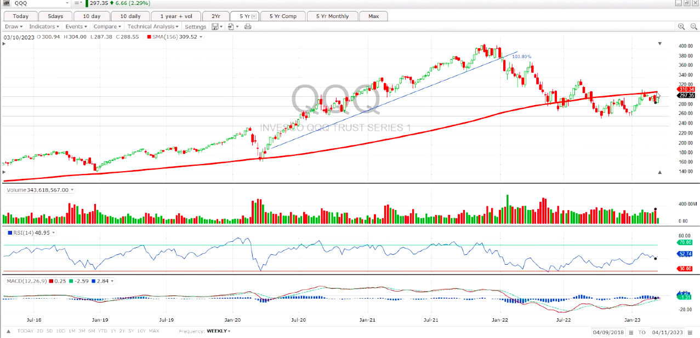Open the Compare menu
The image size is (700, 338).
(x=107, y=26)
